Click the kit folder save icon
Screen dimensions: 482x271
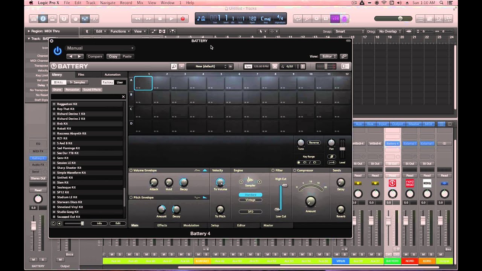[x=230, y=66]
